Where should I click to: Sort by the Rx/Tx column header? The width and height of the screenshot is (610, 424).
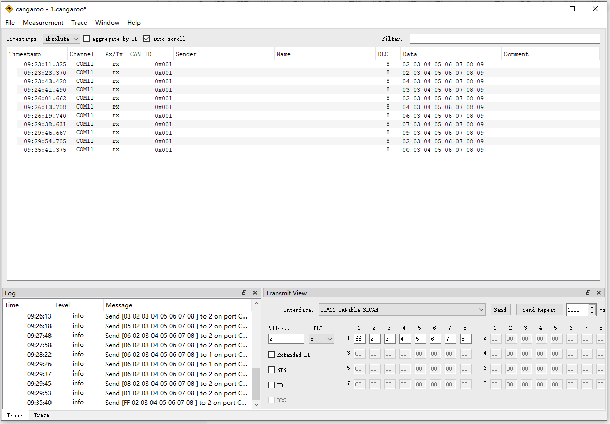[x=115, y=54]
